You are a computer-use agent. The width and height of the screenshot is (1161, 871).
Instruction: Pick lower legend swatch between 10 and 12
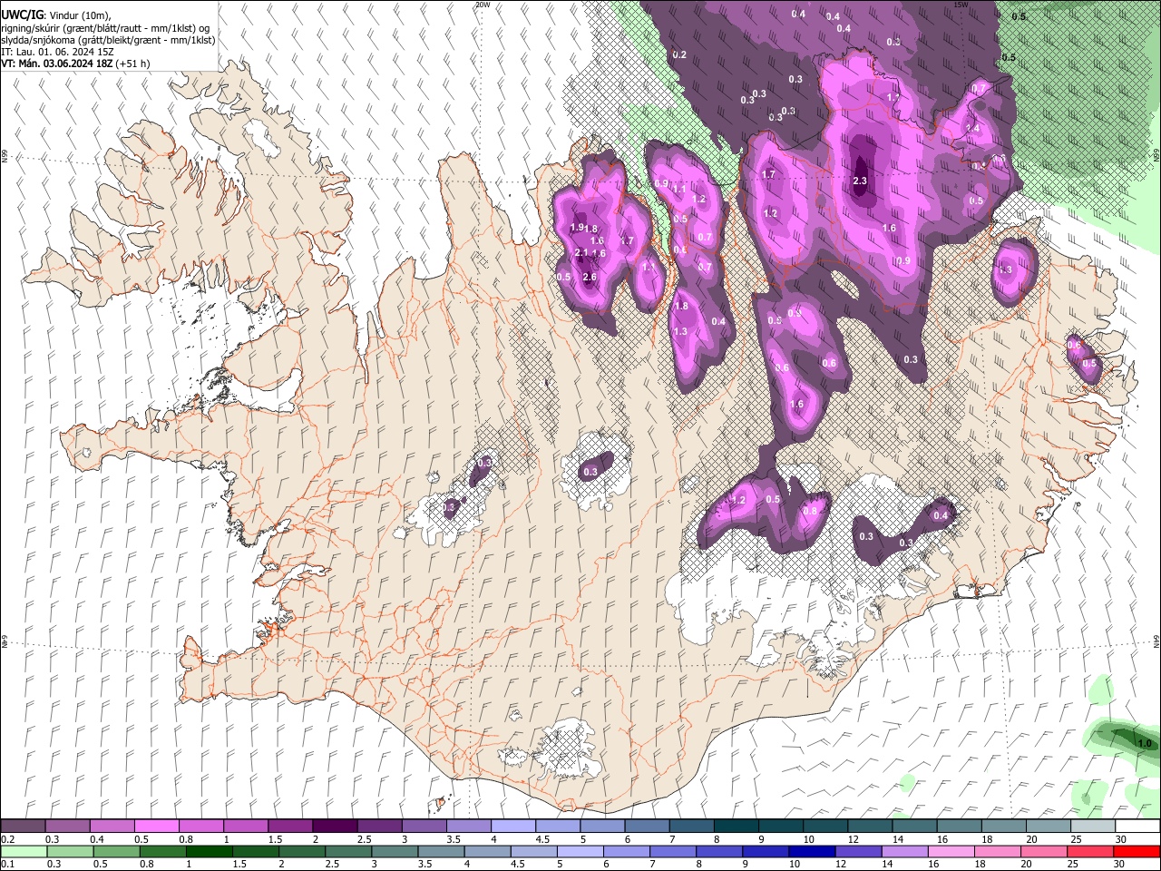coord(814,851)
